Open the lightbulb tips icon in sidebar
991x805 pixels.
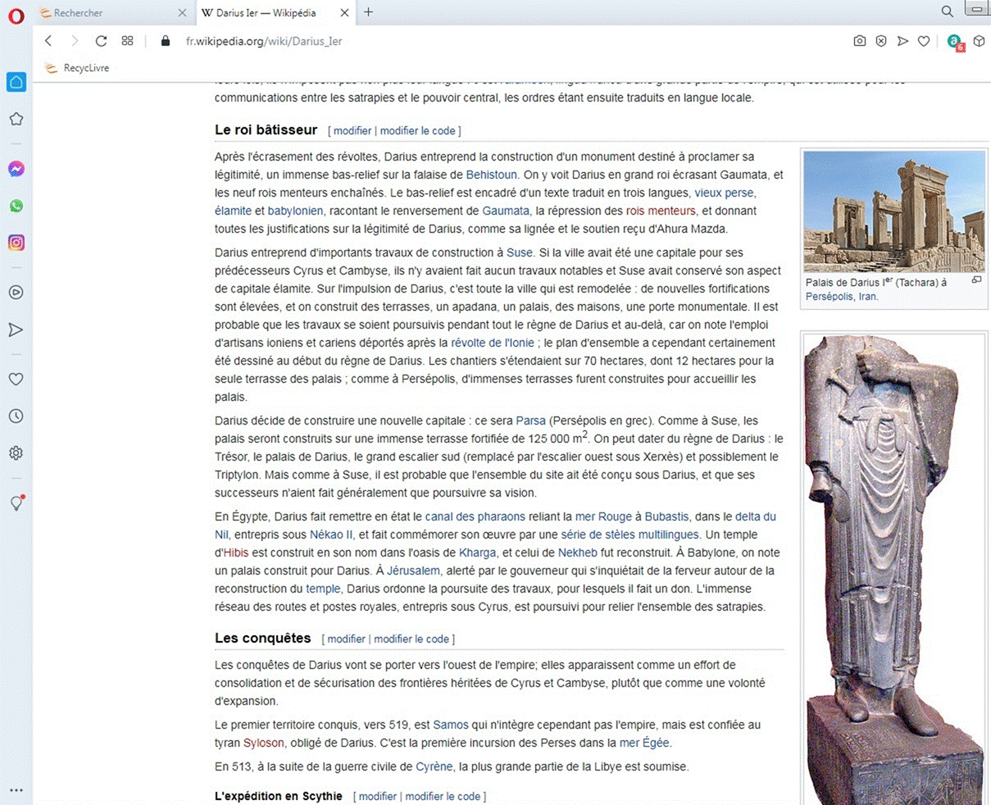pyautogui.click(x=16, y=503)
